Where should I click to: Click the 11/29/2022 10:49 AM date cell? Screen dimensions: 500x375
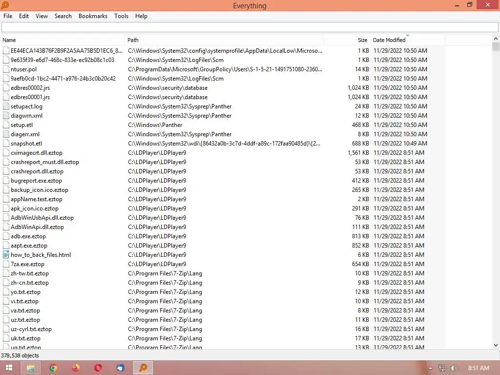400,143
